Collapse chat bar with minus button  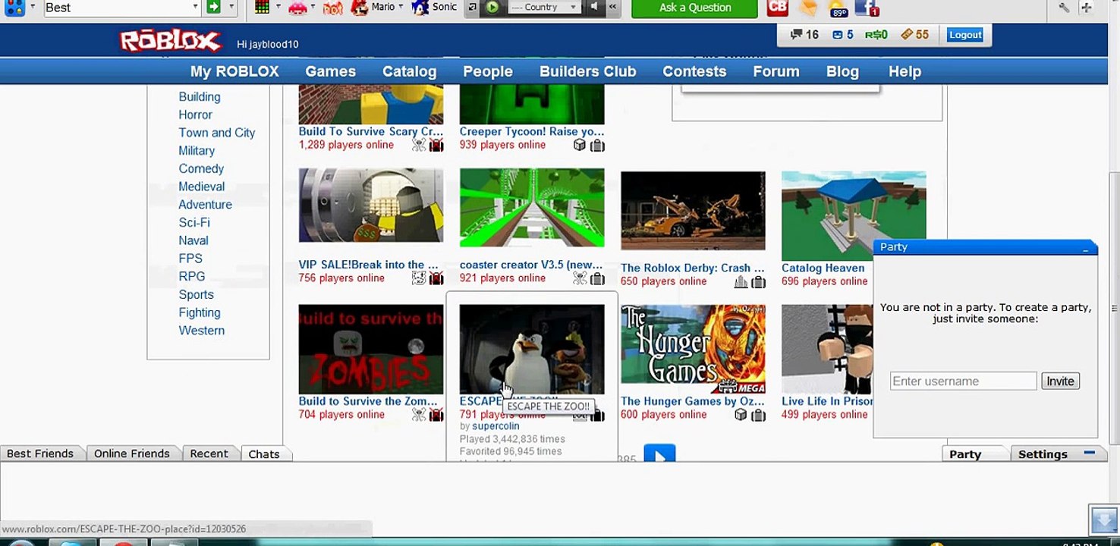(1090, 453)
